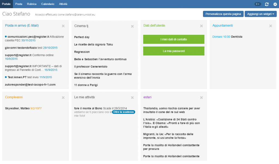This screenshot has width=279, height=164.
Task: Dismiss the Compleanni widget
Action: [x=63, y=97]
